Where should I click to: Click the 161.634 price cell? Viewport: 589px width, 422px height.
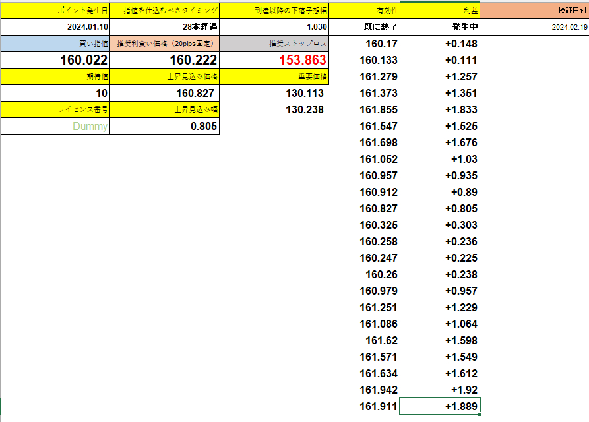tap(364, 374)
